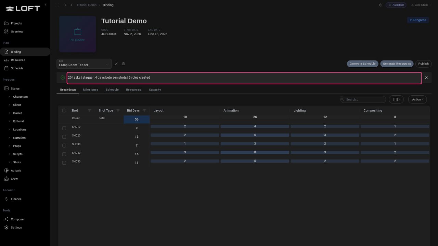Expand the Characters item under Status
Viewport: 438px width, 246px height.
[9, 97]
